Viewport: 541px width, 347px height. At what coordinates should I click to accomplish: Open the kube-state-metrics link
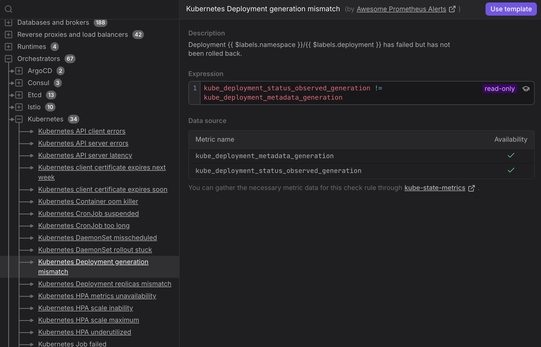[435, 188]
